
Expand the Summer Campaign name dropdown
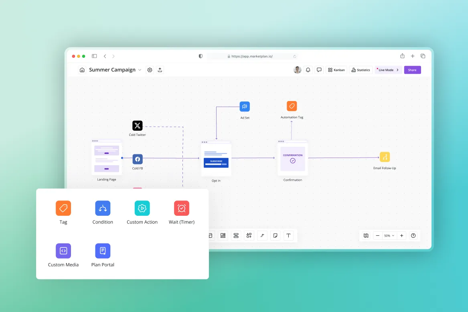click(140, 70)
